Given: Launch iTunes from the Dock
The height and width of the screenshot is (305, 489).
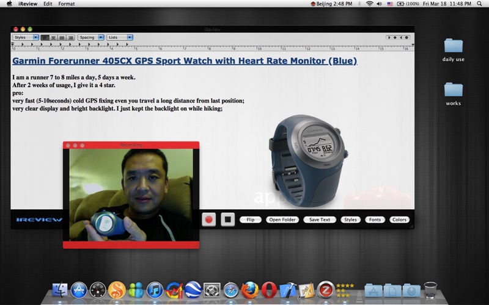Looking at the screenshot, I should point(155,290).
